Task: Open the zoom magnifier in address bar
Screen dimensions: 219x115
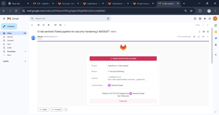Action: coord(186,11)
